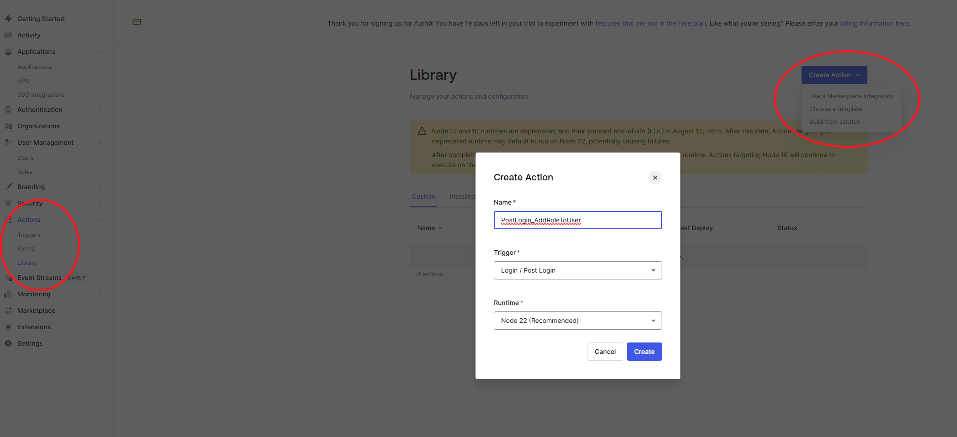Click the Library page heading
The image size is (957, 437).
click(x=433, y=75)
